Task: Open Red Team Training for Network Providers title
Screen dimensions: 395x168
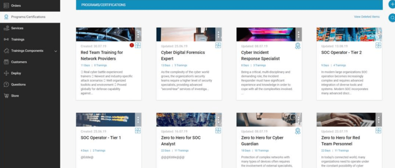Action: pyautogui.click(x=102, y=56)
